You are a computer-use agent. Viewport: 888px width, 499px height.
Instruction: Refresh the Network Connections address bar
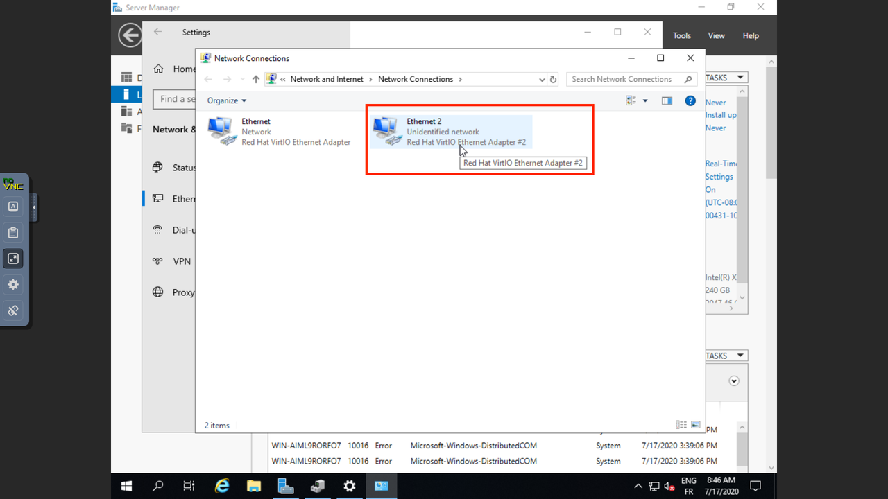[x=553, y=79]
